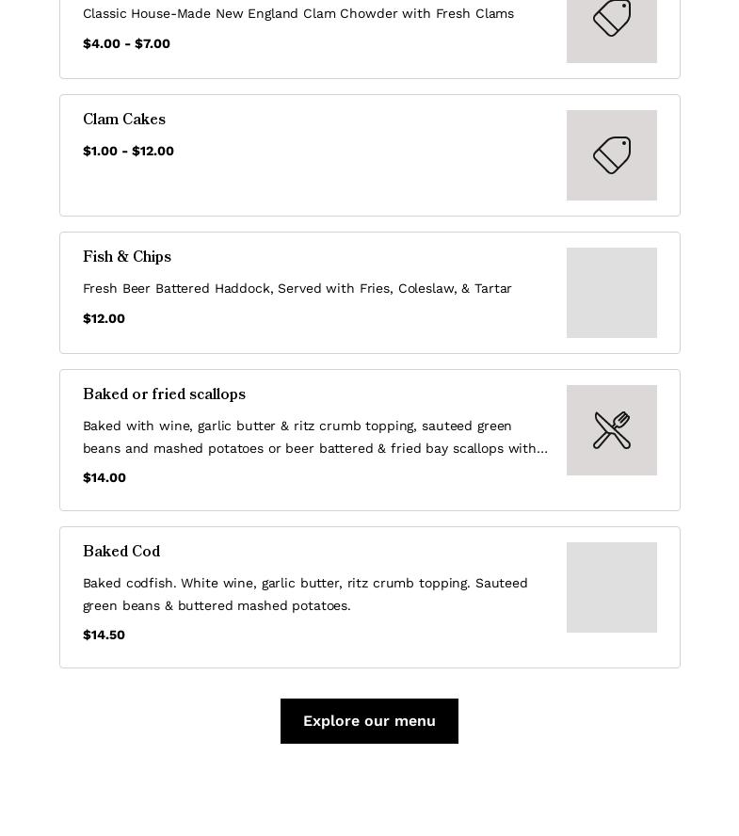Click the scallops $14.00 price
Image resolution: width=739 pixels, height=836 pixels.
[104, 478]
